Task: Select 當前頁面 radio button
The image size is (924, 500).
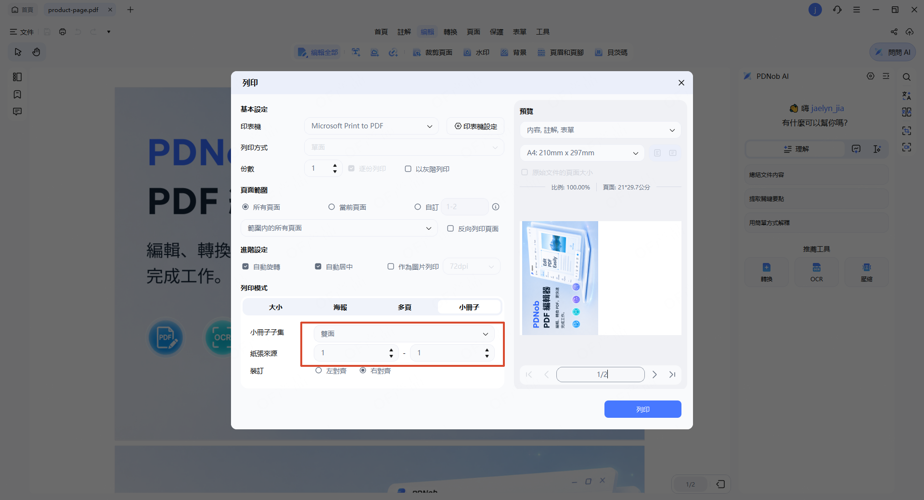Action: [x=332, y=207]
